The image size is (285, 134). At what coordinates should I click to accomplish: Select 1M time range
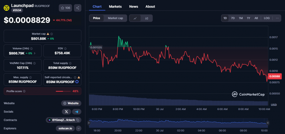[241, 18]
